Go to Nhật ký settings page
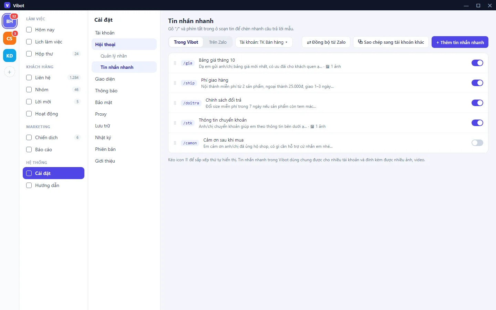Screen dimensions: 496x310 click(124, 137)
